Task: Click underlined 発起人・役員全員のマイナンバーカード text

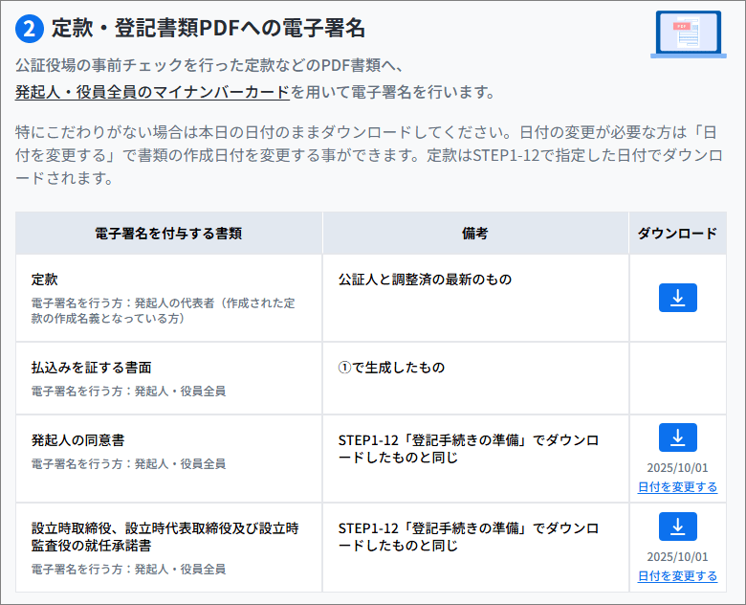Action: click(152, 93)
